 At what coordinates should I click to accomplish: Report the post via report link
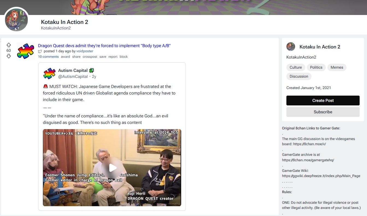click(x=113, y=57)
